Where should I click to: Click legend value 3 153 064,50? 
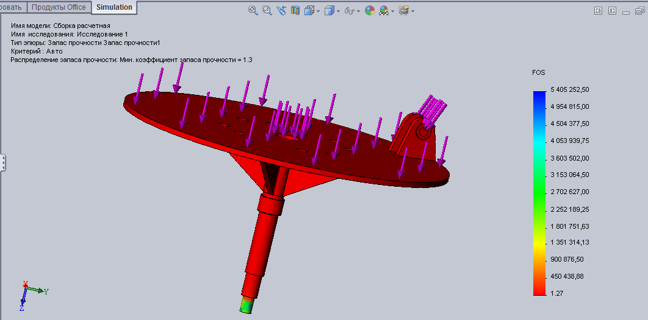click(569, 175)
